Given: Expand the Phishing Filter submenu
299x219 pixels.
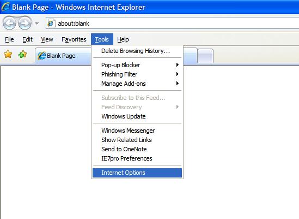Looking at the screenshot, I should (x=137, y=74).
